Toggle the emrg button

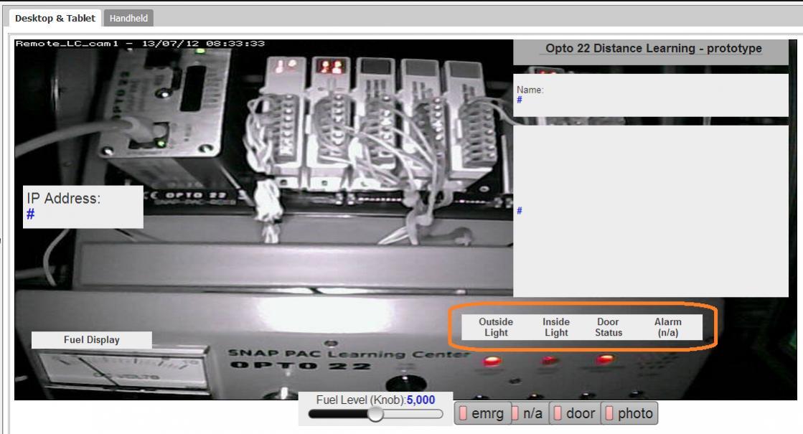click(482, 413)
